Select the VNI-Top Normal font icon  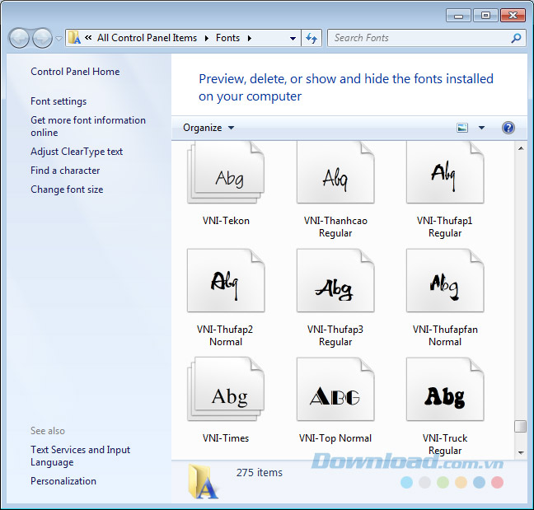pos(335,389)
